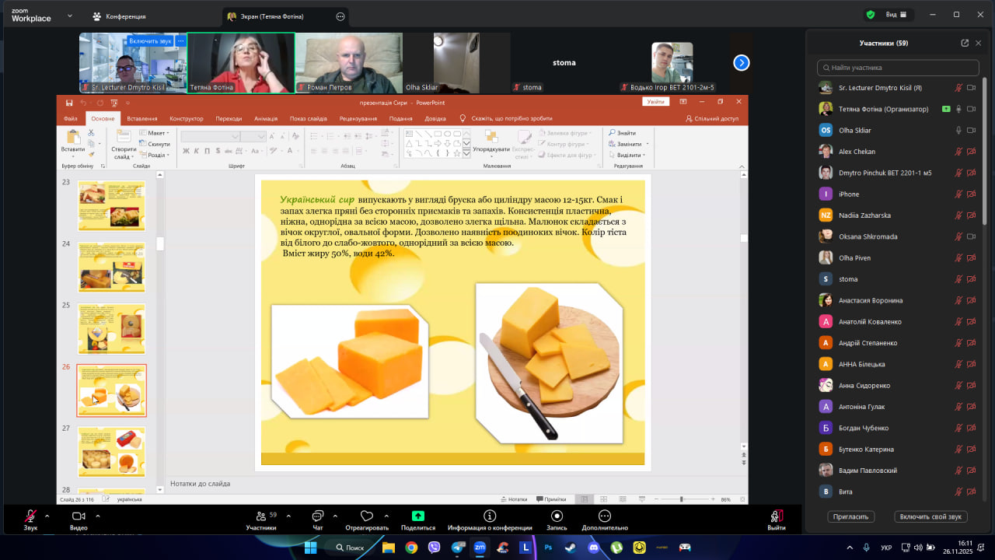Unmute microphone with the Звук button

[30, 516]
